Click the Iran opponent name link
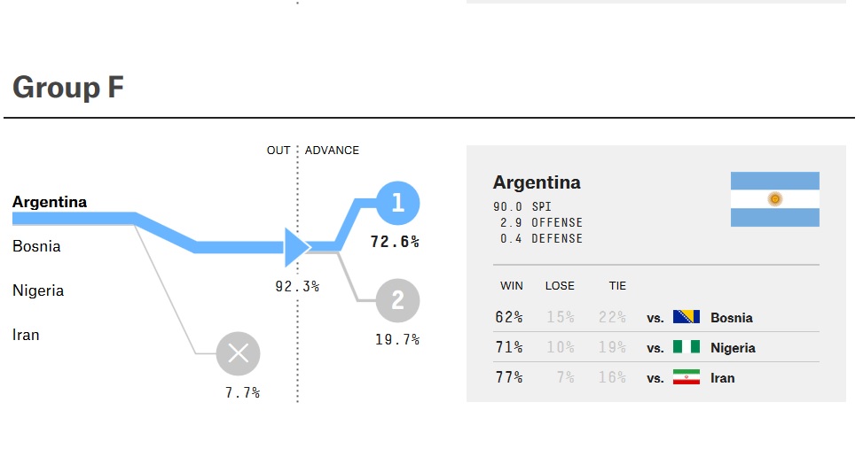Screen dimensions: 863x472 (723, 378)
